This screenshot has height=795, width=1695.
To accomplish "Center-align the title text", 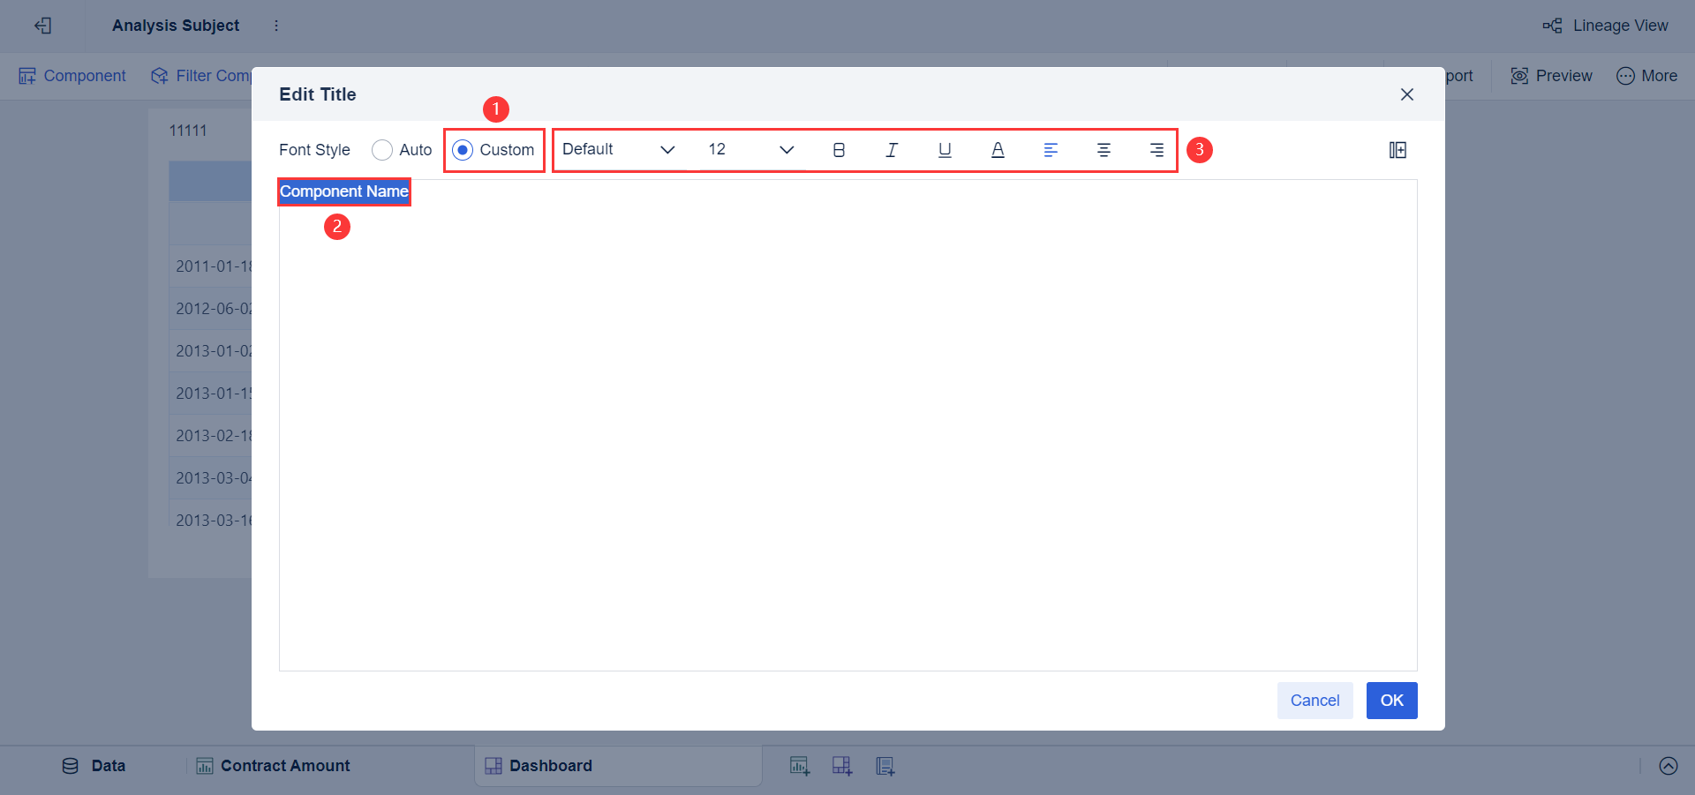I will tap(1104, 150).
